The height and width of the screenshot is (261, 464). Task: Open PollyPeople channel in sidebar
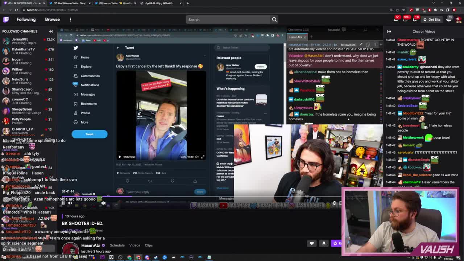[x=28, y=121]
